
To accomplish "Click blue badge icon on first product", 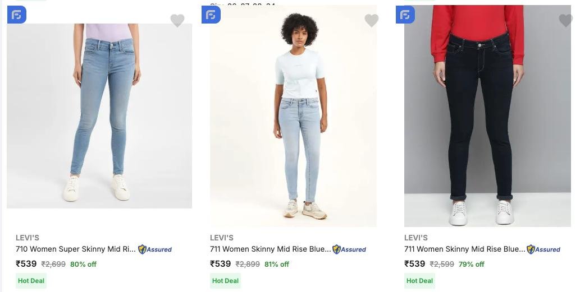I will coord(17,15).
